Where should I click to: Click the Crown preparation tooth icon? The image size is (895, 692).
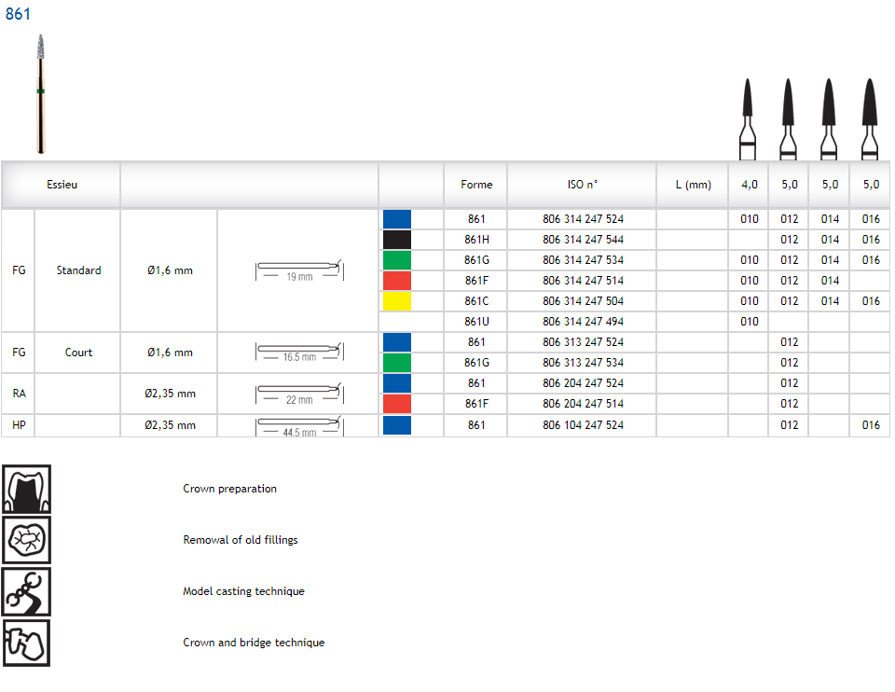[27, 489]
